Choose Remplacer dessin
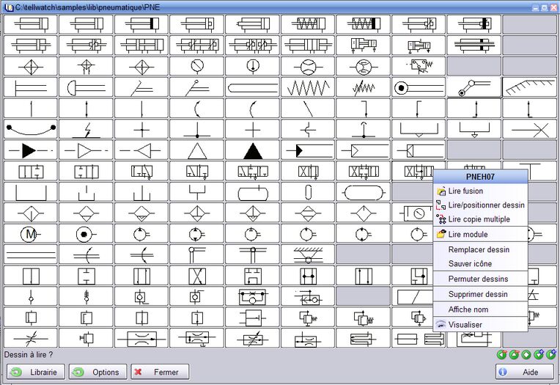Viewport: 560px width, 385px height. point(480,249)
